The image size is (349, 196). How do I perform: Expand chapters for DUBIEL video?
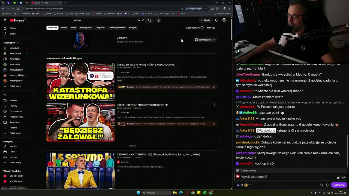213,87
